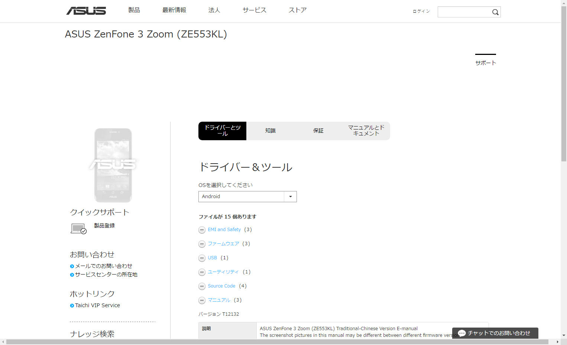
Task: Click the ファイルが 15 個あります text
Action: click(227, 217)
